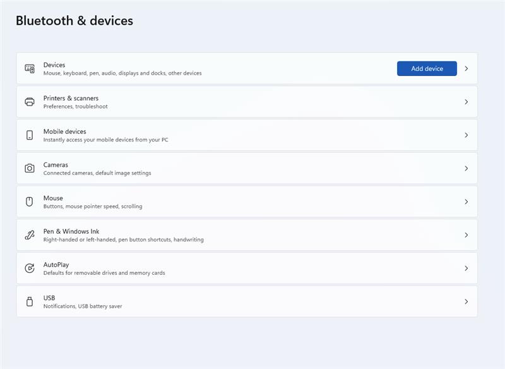This screenshot has height=369, width=505.
Task: Select the Cameras label text
Action: click(56, 165)
